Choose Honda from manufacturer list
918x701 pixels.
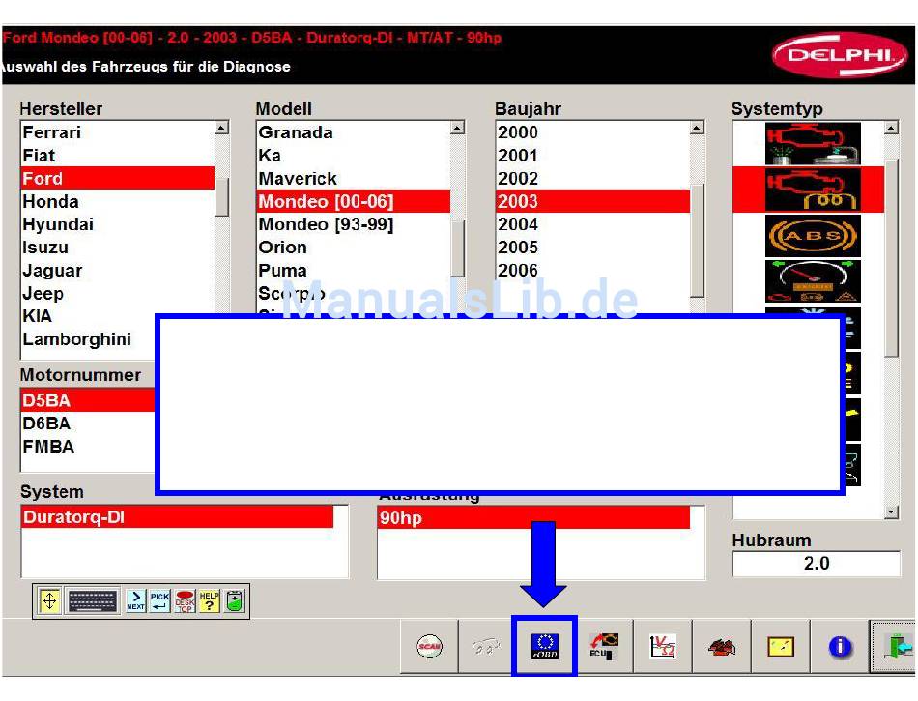pos(118,201)
